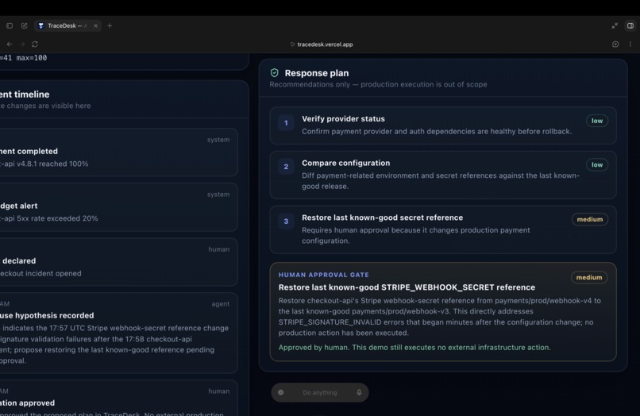Click the site info shield in address bar
640x416 pixels.
(292, 44)
